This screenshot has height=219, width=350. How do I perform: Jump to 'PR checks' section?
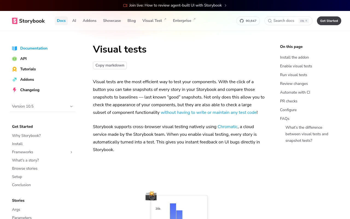point(289,101)
